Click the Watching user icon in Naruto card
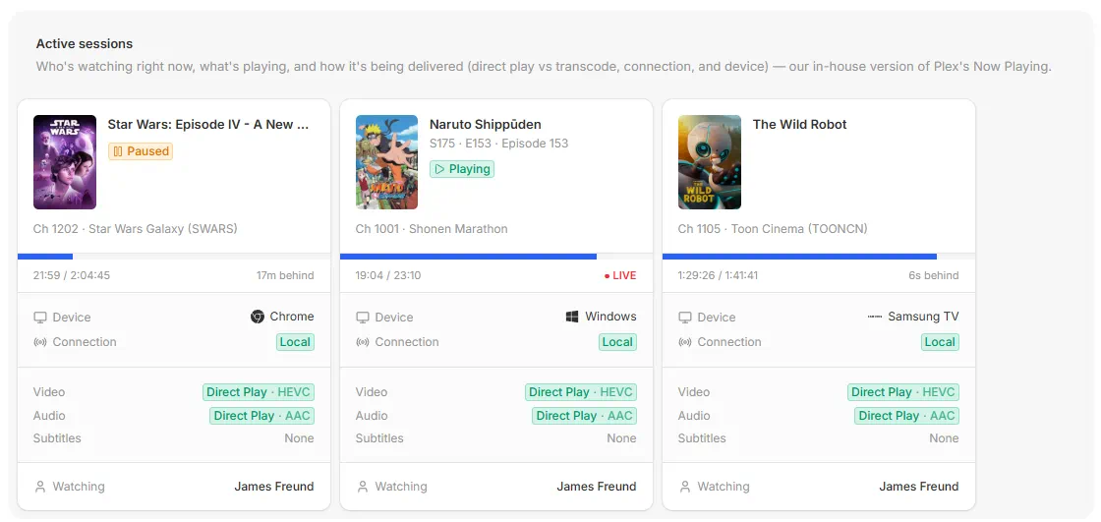Screen dimensions: 1101x522 tap(363, 487)
